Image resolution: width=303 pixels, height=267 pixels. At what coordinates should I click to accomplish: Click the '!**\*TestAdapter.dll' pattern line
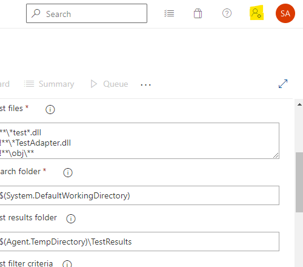tap(35, 143)
